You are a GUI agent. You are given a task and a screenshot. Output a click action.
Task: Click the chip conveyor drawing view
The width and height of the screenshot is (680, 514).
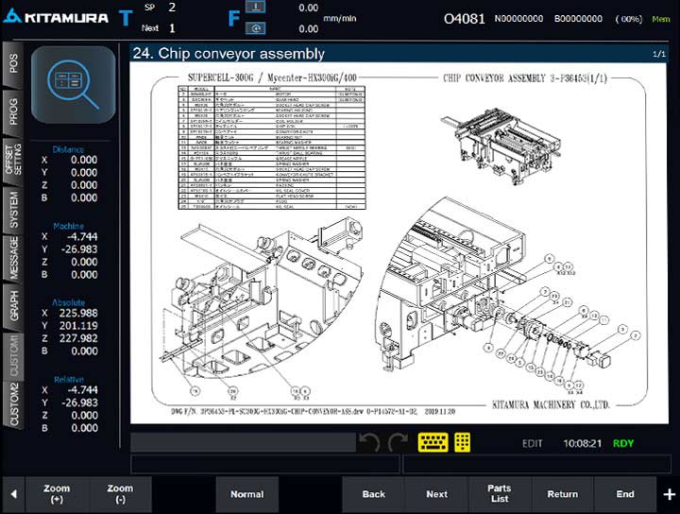399,243
